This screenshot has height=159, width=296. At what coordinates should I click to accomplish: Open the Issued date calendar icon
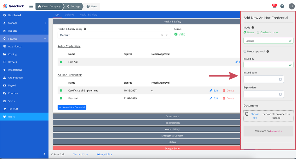280,79
